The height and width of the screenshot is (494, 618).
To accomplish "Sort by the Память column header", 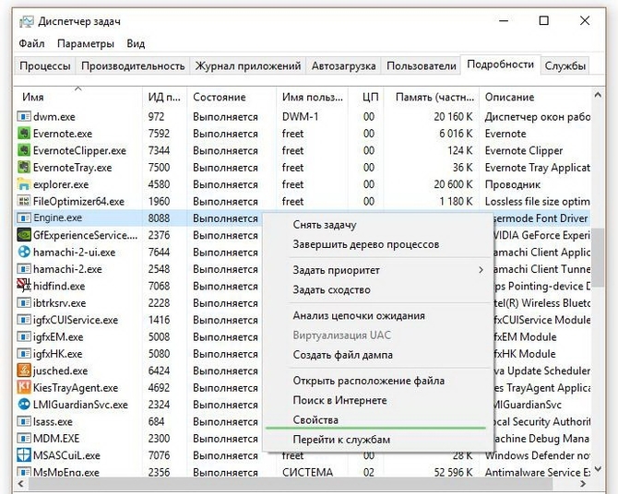I will coord(431,97).
